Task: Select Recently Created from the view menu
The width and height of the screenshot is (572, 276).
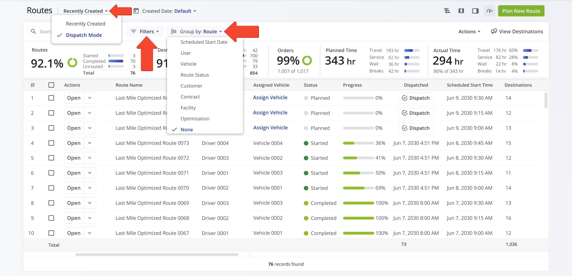Action: (x=85, y=24)
